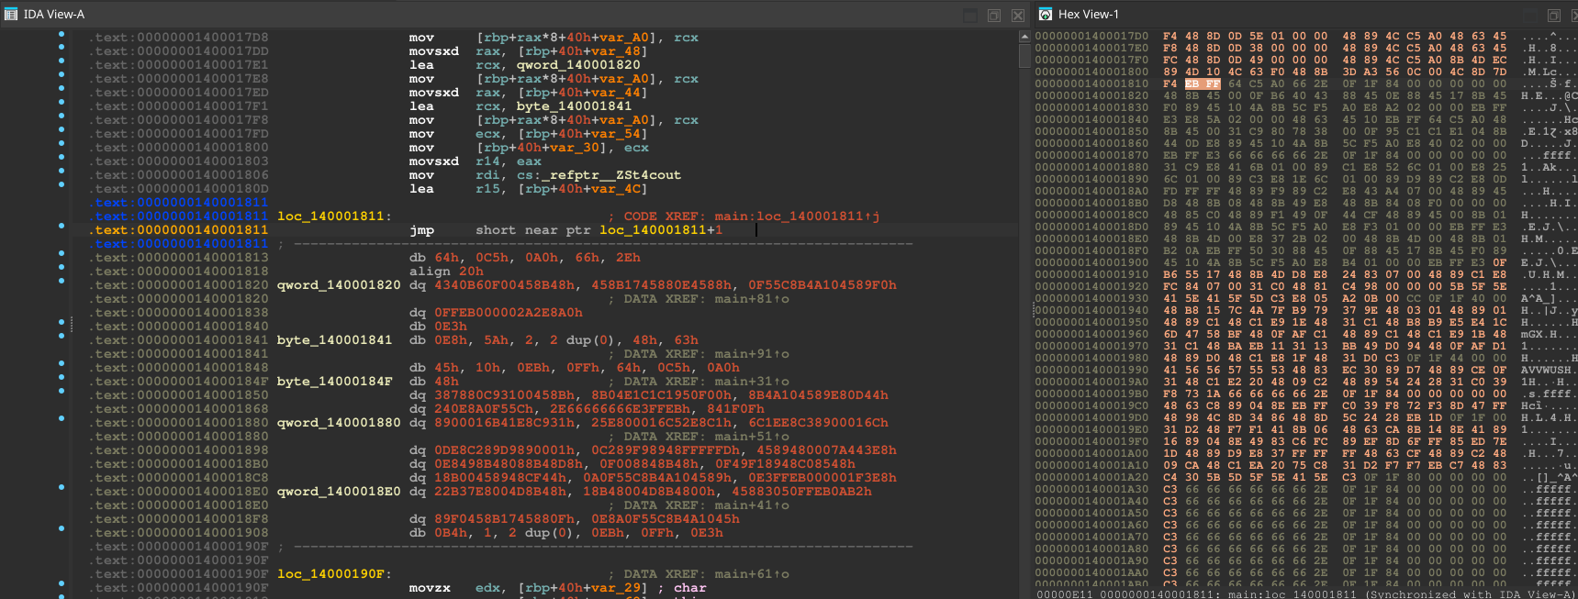Click the Synchronized with IDA View-A status text
The height and width of the screenshot is (599, 1578).
click(x=1468, y=594)
